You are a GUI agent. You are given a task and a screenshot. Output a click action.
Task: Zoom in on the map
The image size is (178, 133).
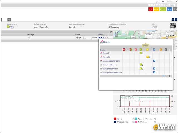(x=116, y=33)
